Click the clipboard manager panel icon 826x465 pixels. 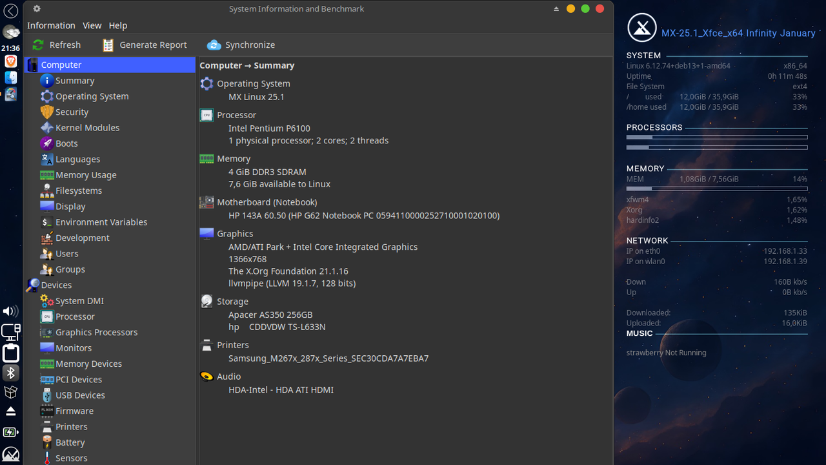point(10,353)
